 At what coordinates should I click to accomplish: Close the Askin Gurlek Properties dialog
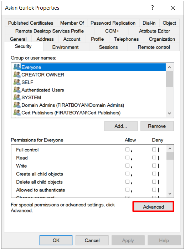(173, 8)
